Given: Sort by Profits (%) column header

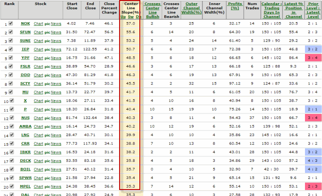Looking at the screenshot, I should tap(235, 6).
